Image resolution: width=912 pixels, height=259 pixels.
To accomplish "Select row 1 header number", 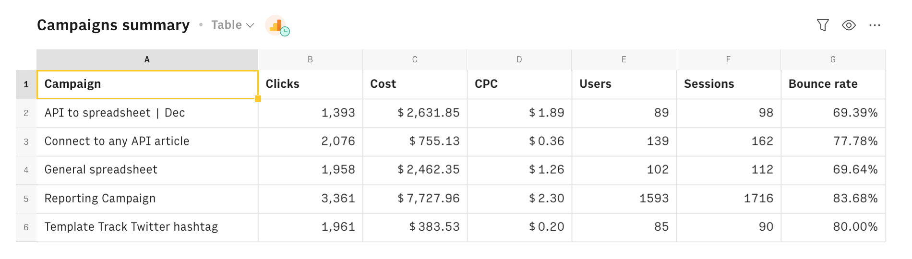I will (26, 84).
